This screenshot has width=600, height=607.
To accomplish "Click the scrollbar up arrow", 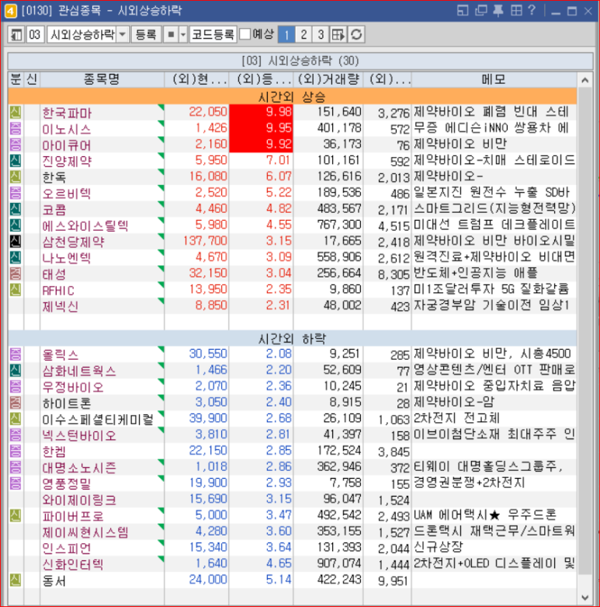I will pyautogui.click(x=585, y=81).
